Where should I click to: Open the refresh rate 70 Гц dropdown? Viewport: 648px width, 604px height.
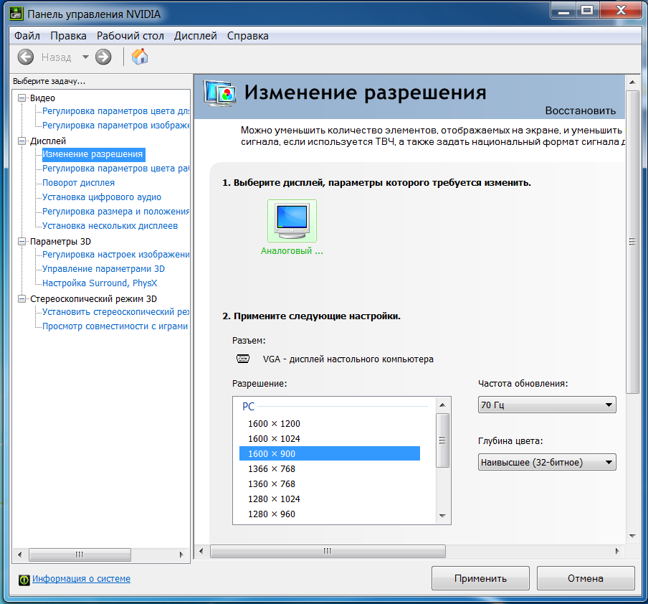pyautogui.click(x=547, y=405)
